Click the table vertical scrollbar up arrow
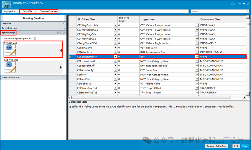The width and height of the screenshot is (251, 150). click(248, 17)
